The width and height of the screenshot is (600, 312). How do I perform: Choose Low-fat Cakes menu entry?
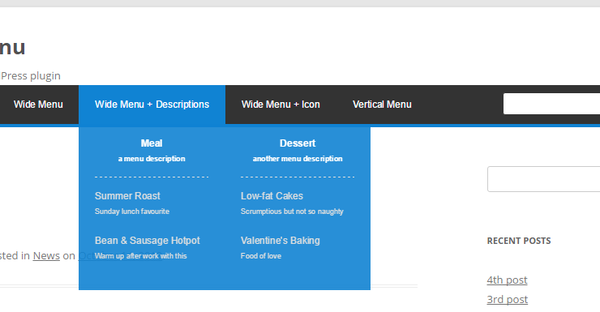pos(272,196)
